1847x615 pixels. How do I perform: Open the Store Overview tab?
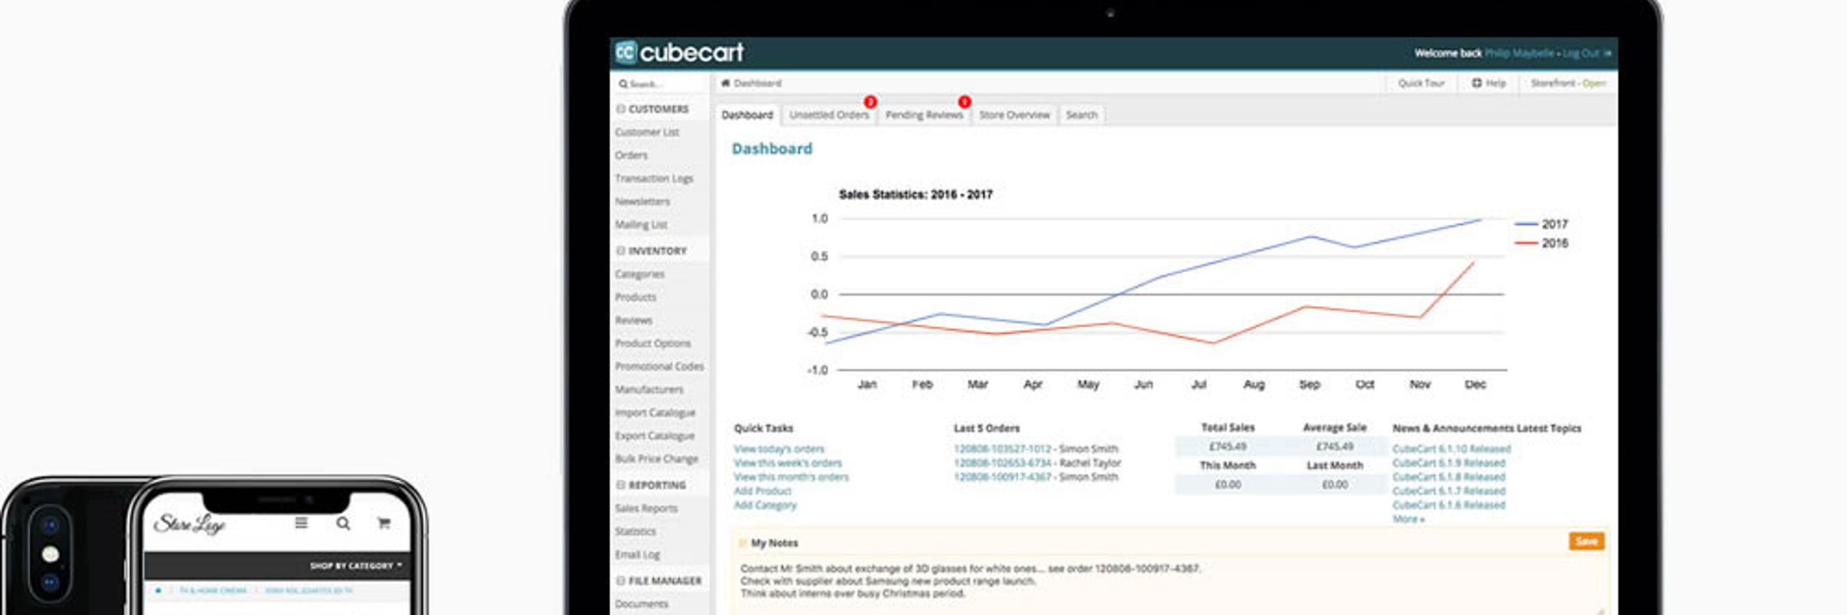(1014, 115)
